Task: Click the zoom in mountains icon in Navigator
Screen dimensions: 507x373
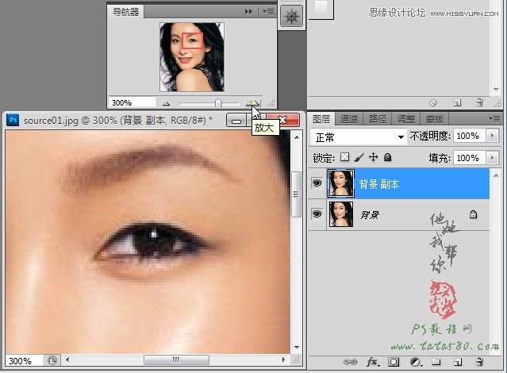Action: click(252, 103)
